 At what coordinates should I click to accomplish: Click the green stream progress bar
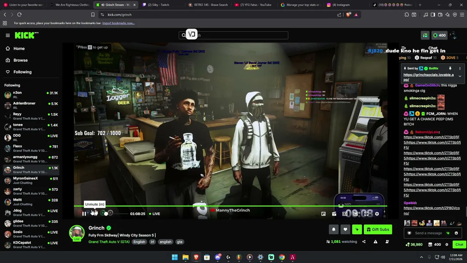point(230,206)
